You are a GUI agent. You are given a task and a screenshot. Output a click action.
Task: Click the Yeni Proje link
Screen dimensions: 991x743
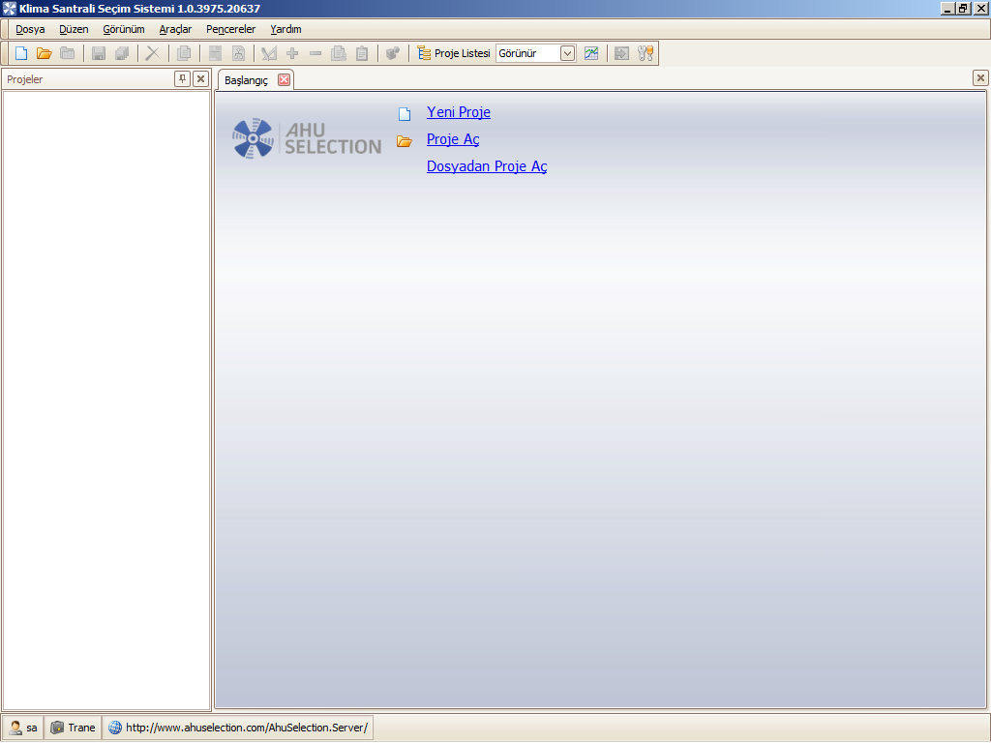pos(458,112)
